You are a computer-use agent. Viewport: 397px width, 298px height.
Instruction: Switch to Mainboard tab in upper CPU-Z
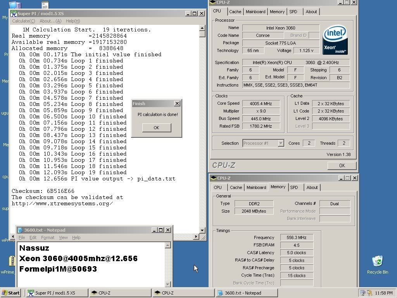tap(255, 12)
